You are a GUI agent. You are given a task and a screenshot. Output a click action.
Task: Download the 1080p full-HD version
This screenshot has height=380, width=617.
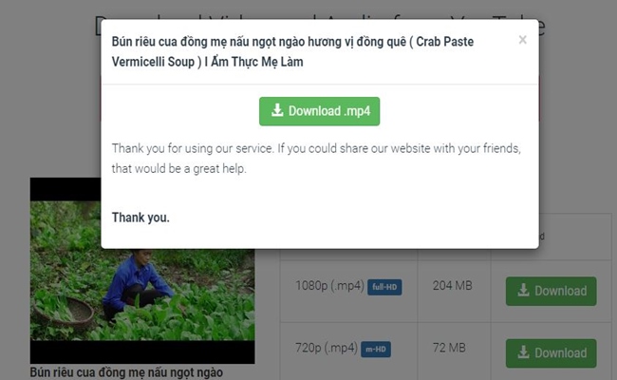point(551,291)
